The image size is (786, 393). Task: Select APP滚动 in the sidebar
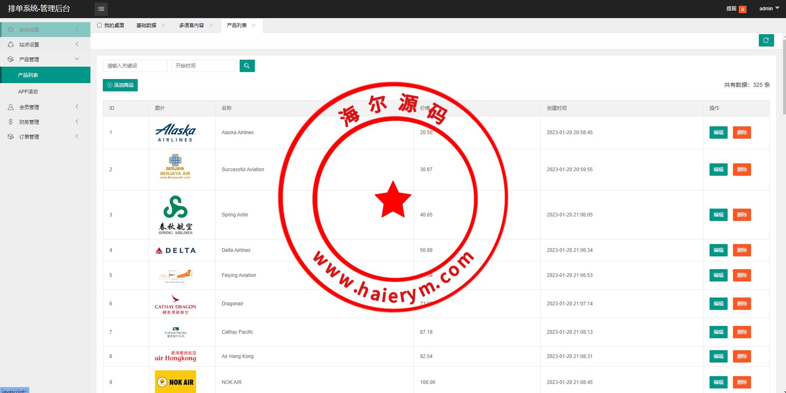28,92
